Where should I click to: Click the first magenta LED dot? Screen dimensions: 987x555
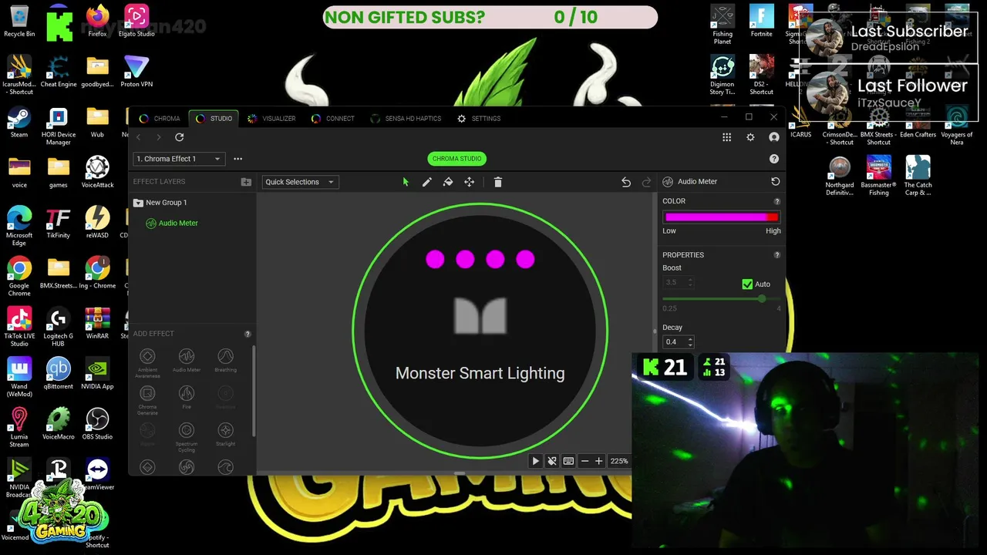click(x=435, y=259)
